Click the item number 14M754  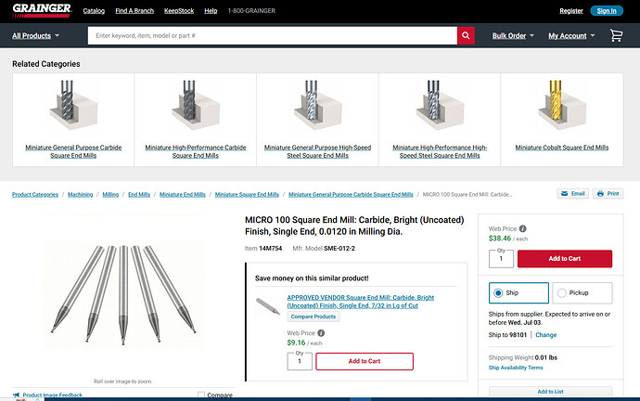click(270, 248)
